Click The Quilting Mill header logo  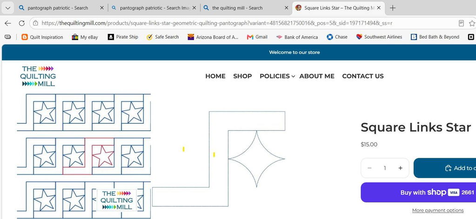point(38,76)
